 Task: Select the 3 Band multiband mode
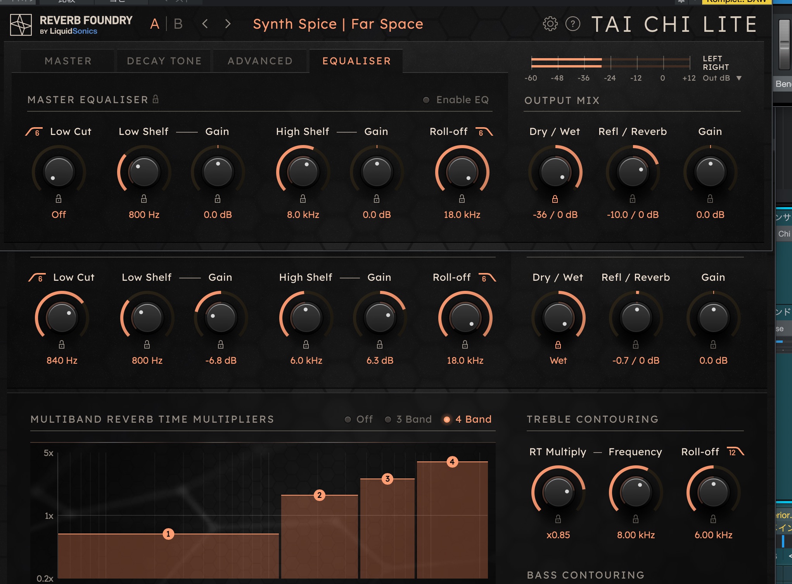tap(388, 419)
